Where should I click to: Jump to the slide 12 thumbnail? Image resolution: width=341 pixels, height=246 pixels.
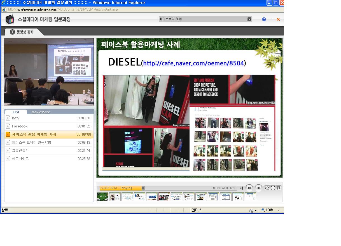coord(238,197)
